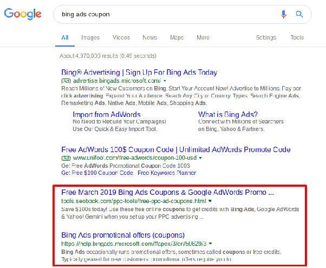Image resolution: width=326 pixels, height=268 pixels.
Task: Start voice search with microphone icon
Action: 283,14
